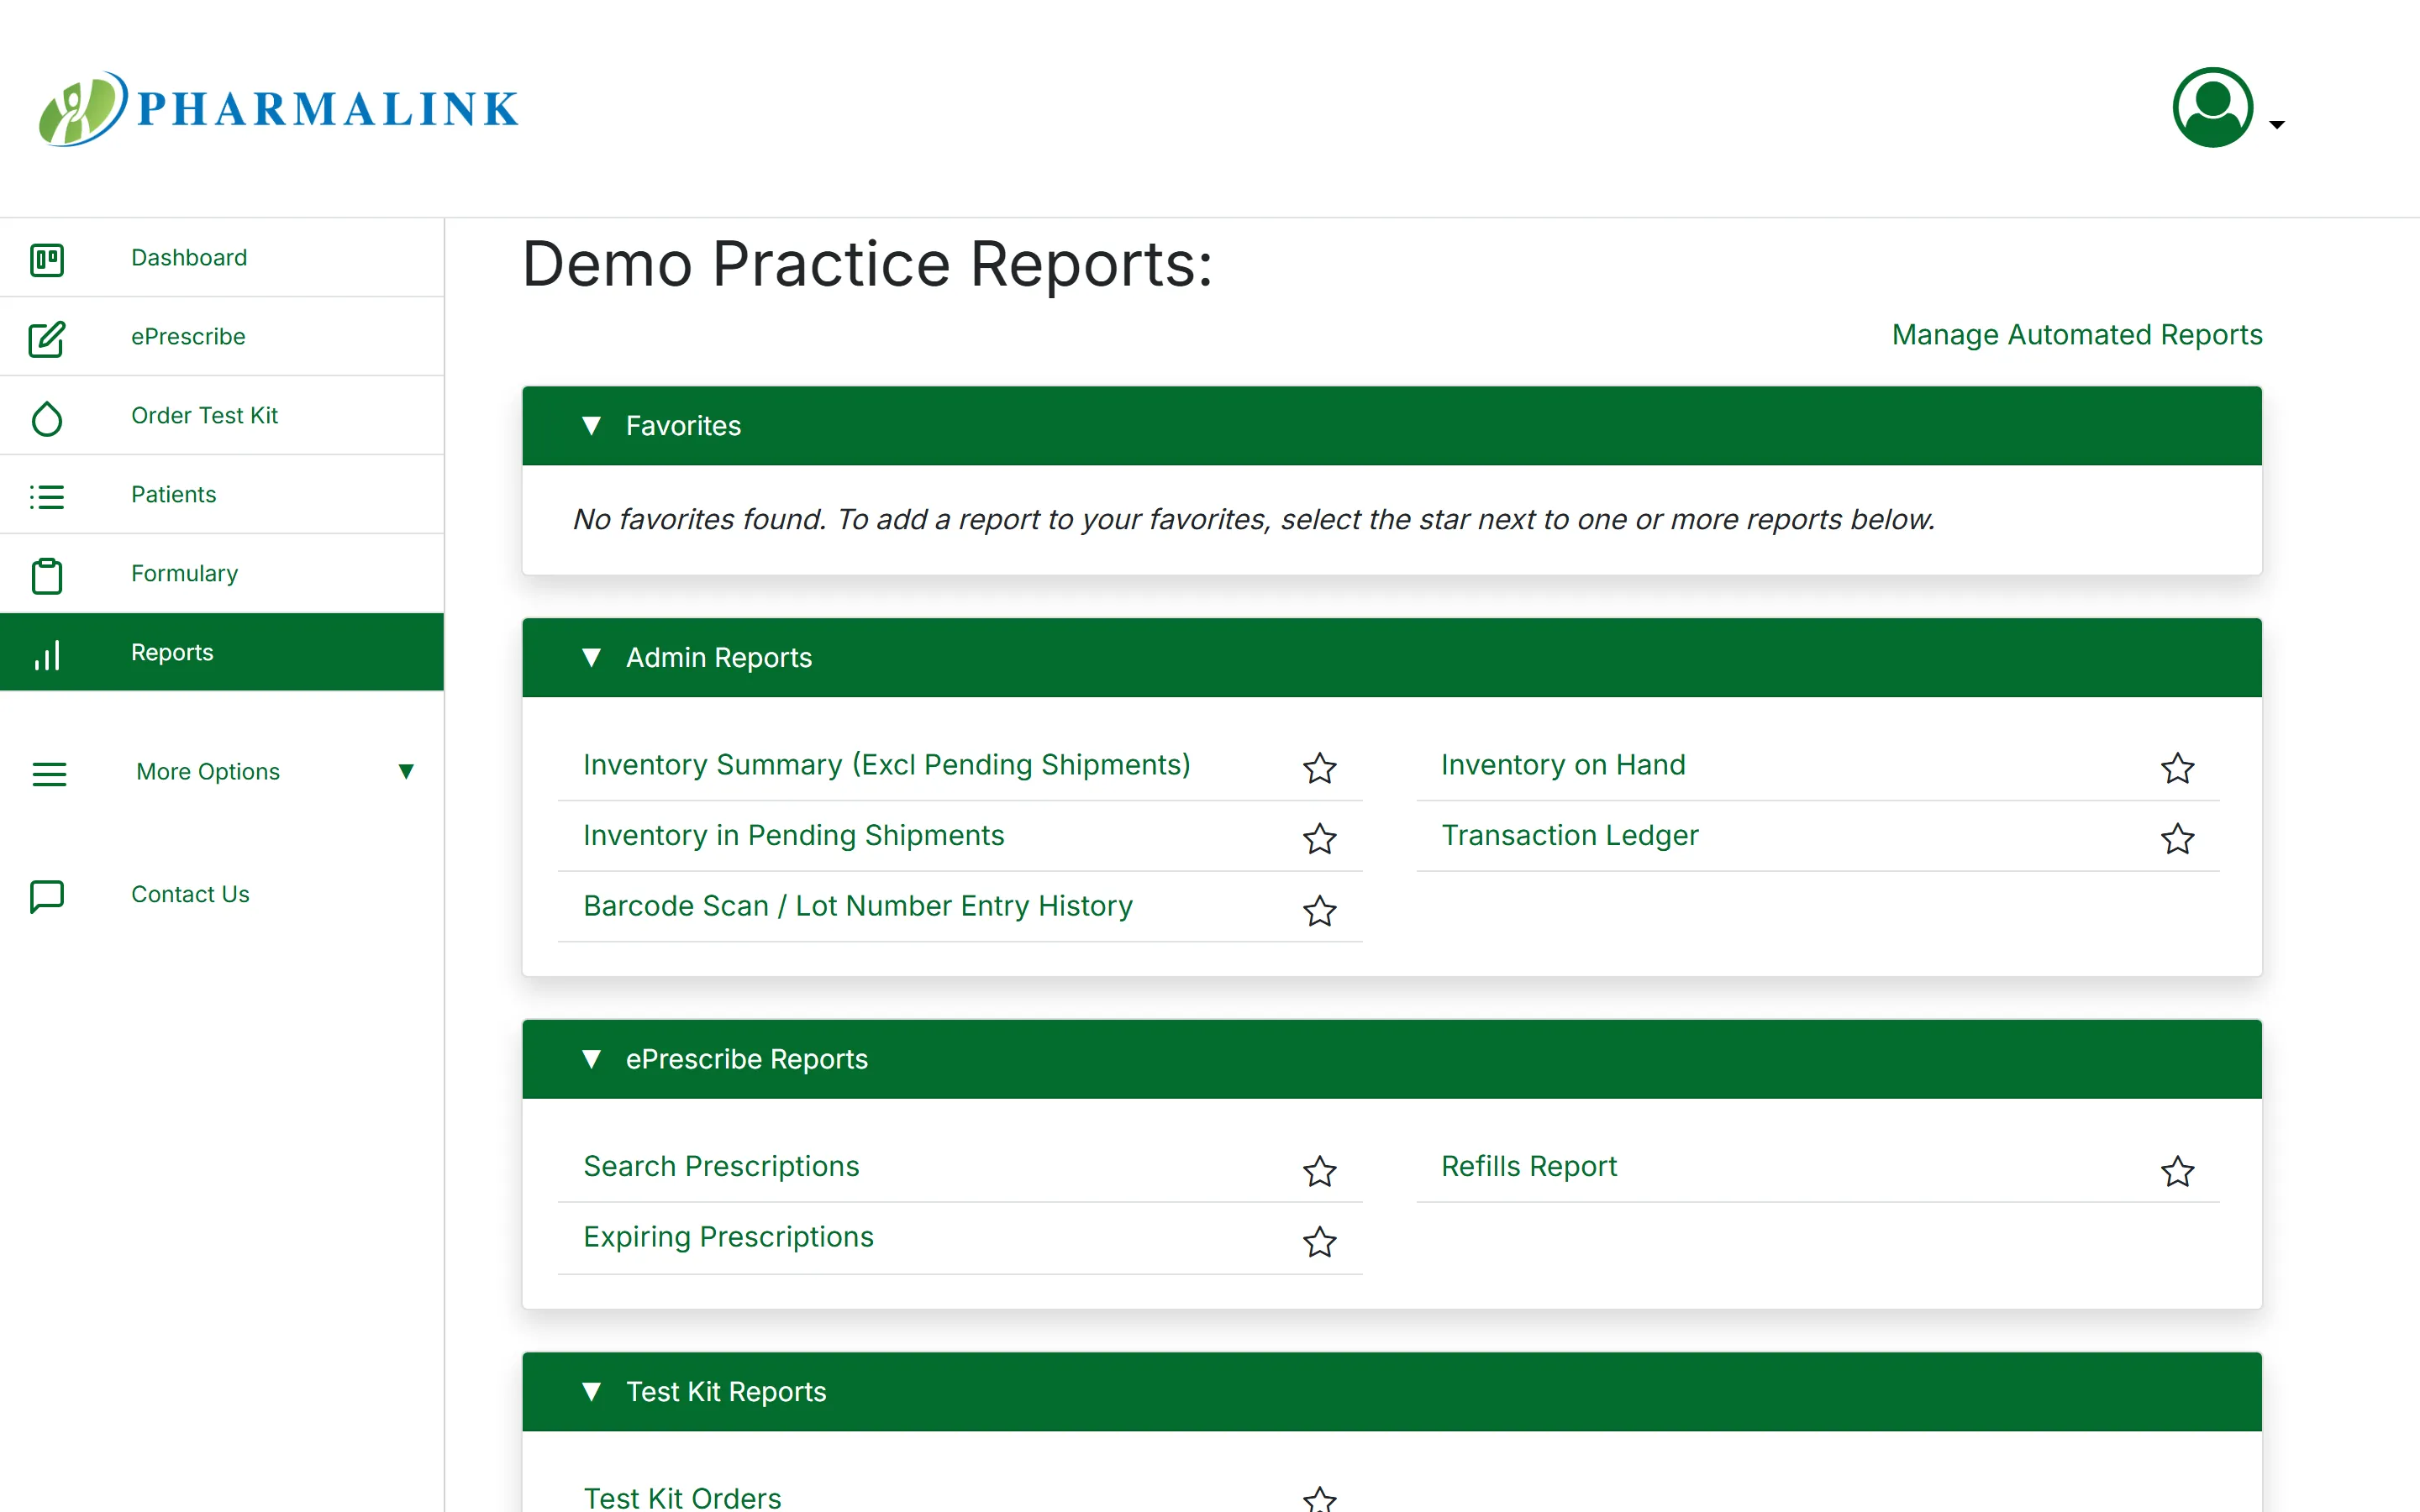Open Transaction Ledger report

click(x=1570, y=835)
